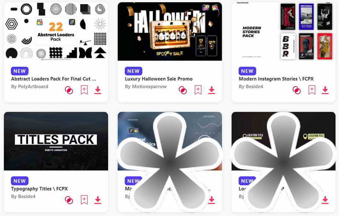The image size is (339, 216).
Task: Download Typography Titles FCPX
Action: point(98,200)
